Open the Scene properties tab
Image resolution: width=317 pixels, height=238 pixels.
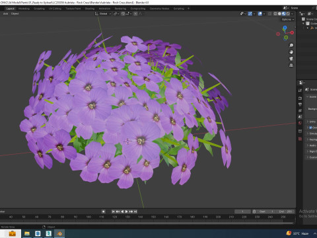click(x=300, y=117)
